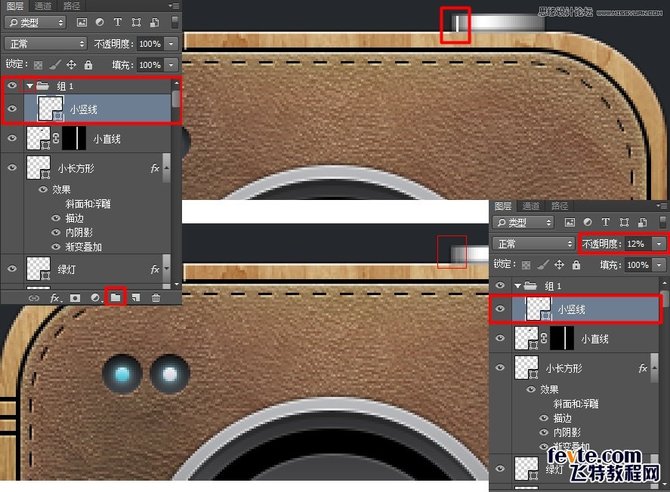Click 100% opacity field in upper-left panel
Image resolution: width=670 pixels, height=492 pixels.
151,44
